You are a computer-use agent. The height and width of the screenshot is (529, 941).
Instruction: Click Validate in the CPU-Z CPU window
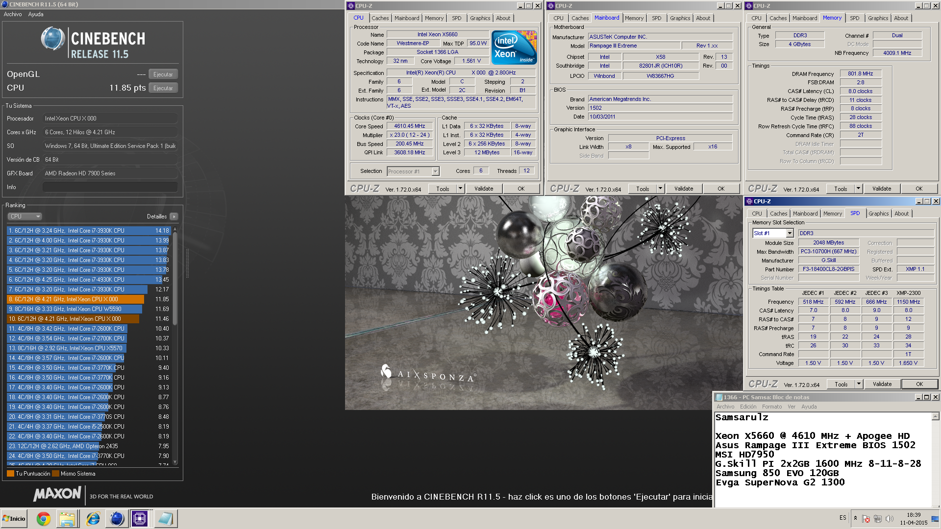click(x=484, y=189)
